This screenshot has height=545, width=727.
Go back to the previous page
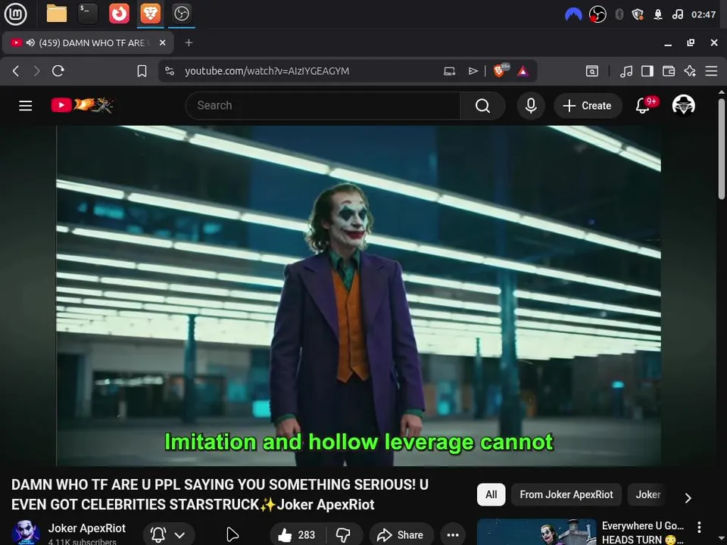16,71
